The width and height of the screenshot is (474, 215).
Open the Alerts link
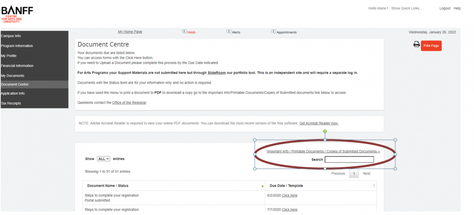(236, 32)
